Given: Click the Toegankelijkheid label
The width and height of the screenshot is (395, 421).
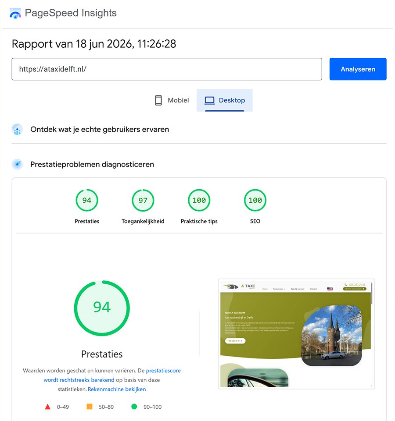Looking at the screenshot, I should [x=143, y=221].
